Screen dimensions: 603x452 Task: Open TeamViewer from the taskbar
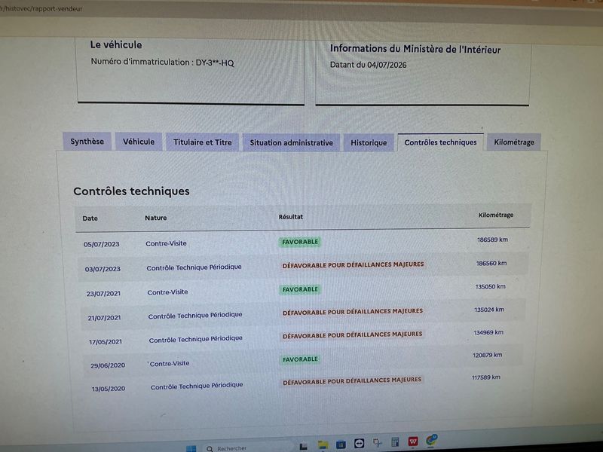pyautogui.click(x=360, y=444)
